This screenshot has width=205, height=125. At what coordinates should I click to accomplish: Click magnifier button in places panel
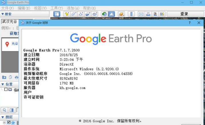click(4, 110)
